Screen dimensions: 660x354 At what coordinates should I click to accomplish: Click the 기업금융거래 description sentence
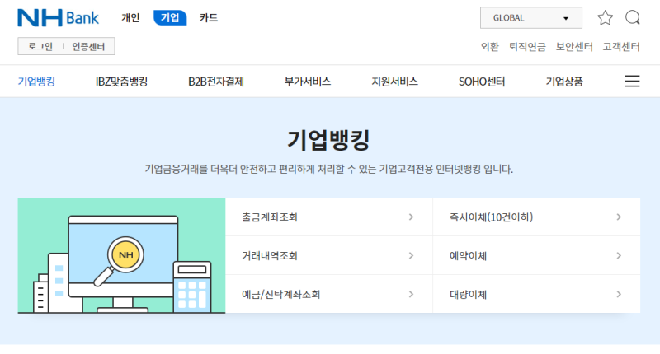tap(328, 170)
